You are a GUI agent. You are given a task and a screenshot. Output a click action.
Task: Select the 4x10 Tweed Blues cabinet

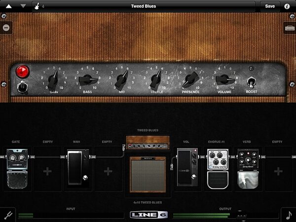coord(148,175)
